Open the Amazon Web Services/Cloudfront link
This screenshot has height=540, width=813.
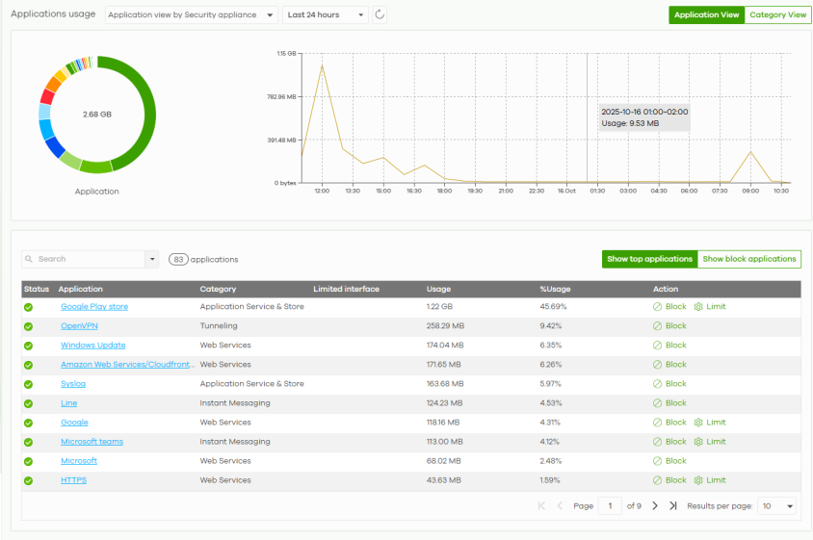click(125, 365)
